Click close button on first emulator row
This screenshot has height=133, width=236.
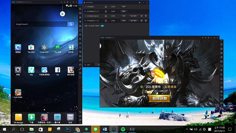click(x=124, y=7)
